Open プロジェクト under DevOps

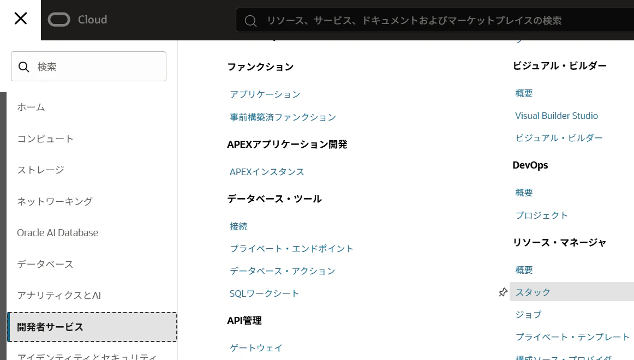click(x=541, y=215)
